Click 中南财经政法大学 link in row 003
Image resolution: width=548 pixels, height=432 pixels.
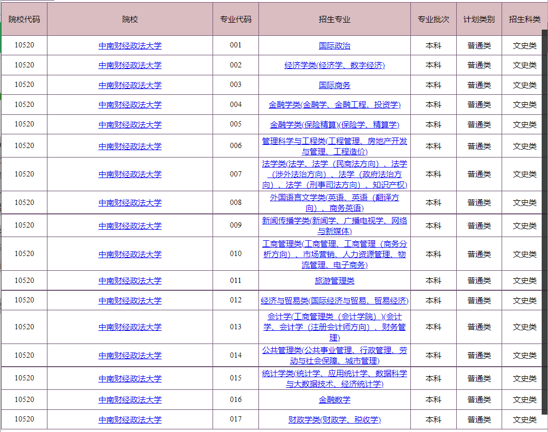coord(130,85)
